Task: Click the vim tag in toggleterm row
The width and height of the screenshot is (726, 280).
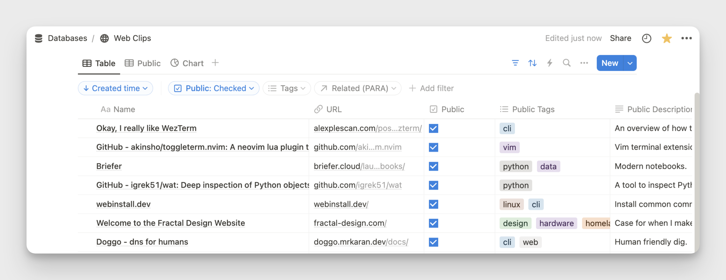Action: coord(509,147)
